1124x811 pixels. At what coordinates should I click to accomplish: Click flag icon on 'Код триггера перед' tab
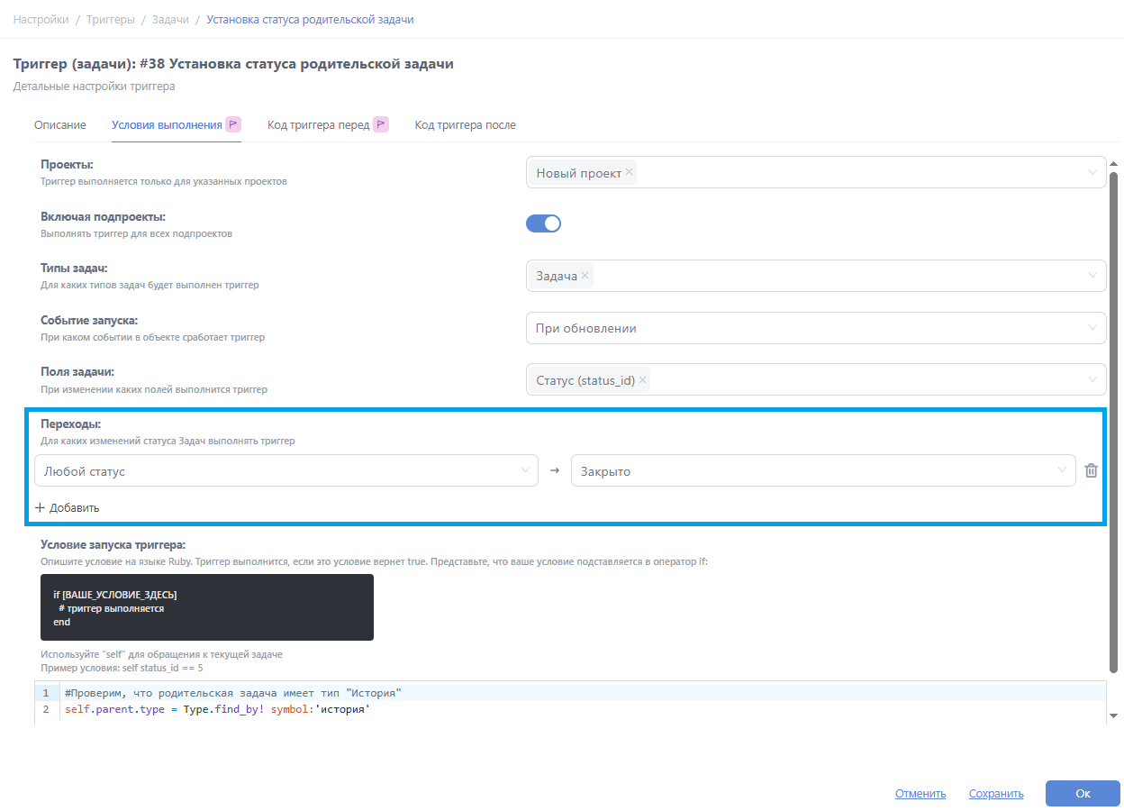coord(381,124)
